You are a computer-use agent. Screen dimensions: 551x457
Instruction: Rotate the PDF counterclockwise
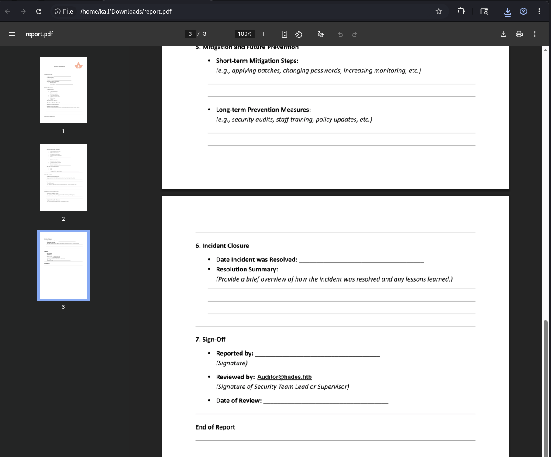299,34
